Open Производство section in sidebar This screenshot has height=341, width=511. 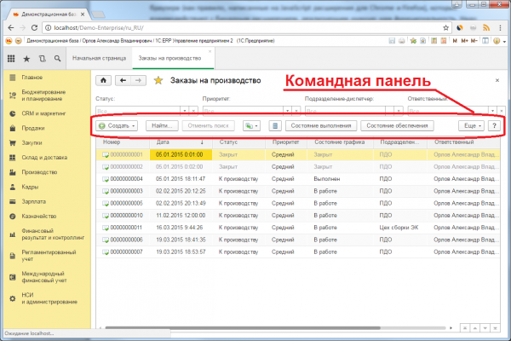40,171
